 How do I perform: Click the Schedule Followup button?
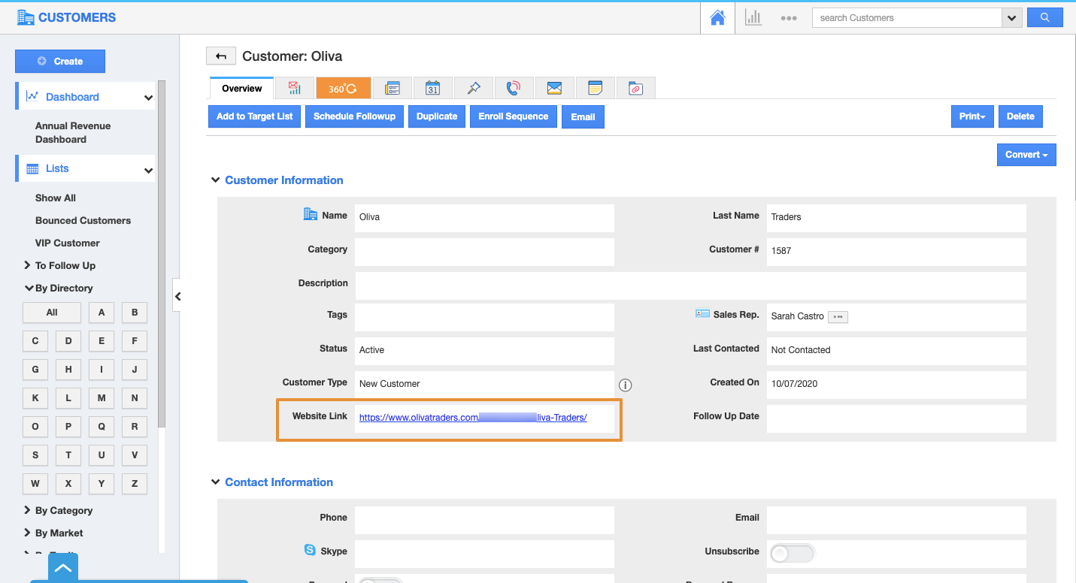354,116
